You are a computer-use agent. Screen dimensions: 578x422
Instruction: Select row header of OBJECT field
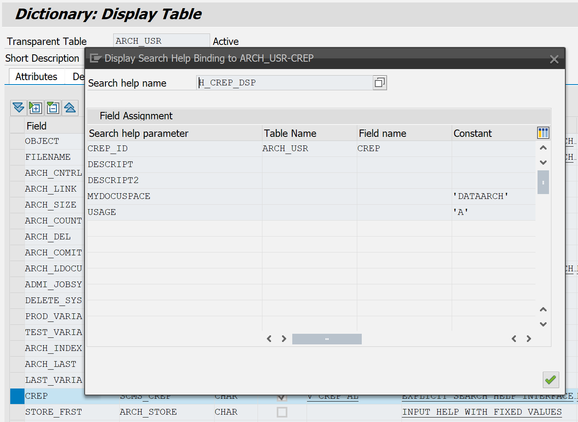(17, 141)
